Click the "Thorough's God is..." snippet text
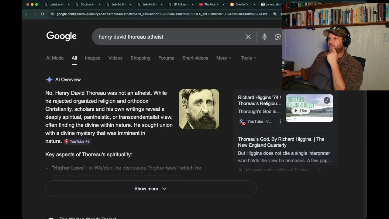 click(259, 111)
